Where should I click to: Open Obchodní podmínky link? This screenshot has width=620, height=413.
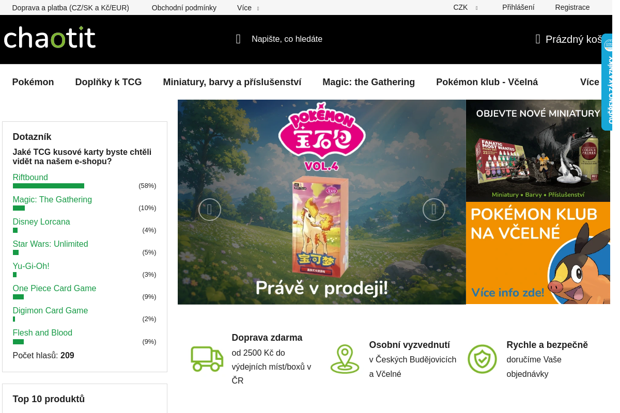(x=184, y=8)
